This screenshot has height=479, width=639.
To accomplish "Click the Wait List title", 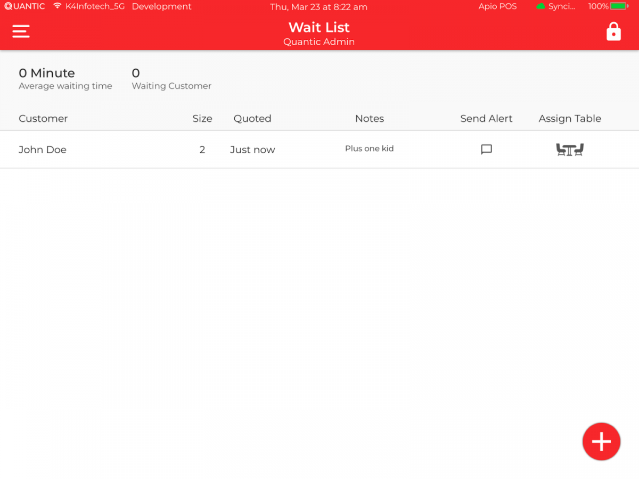I will (318, 27).
